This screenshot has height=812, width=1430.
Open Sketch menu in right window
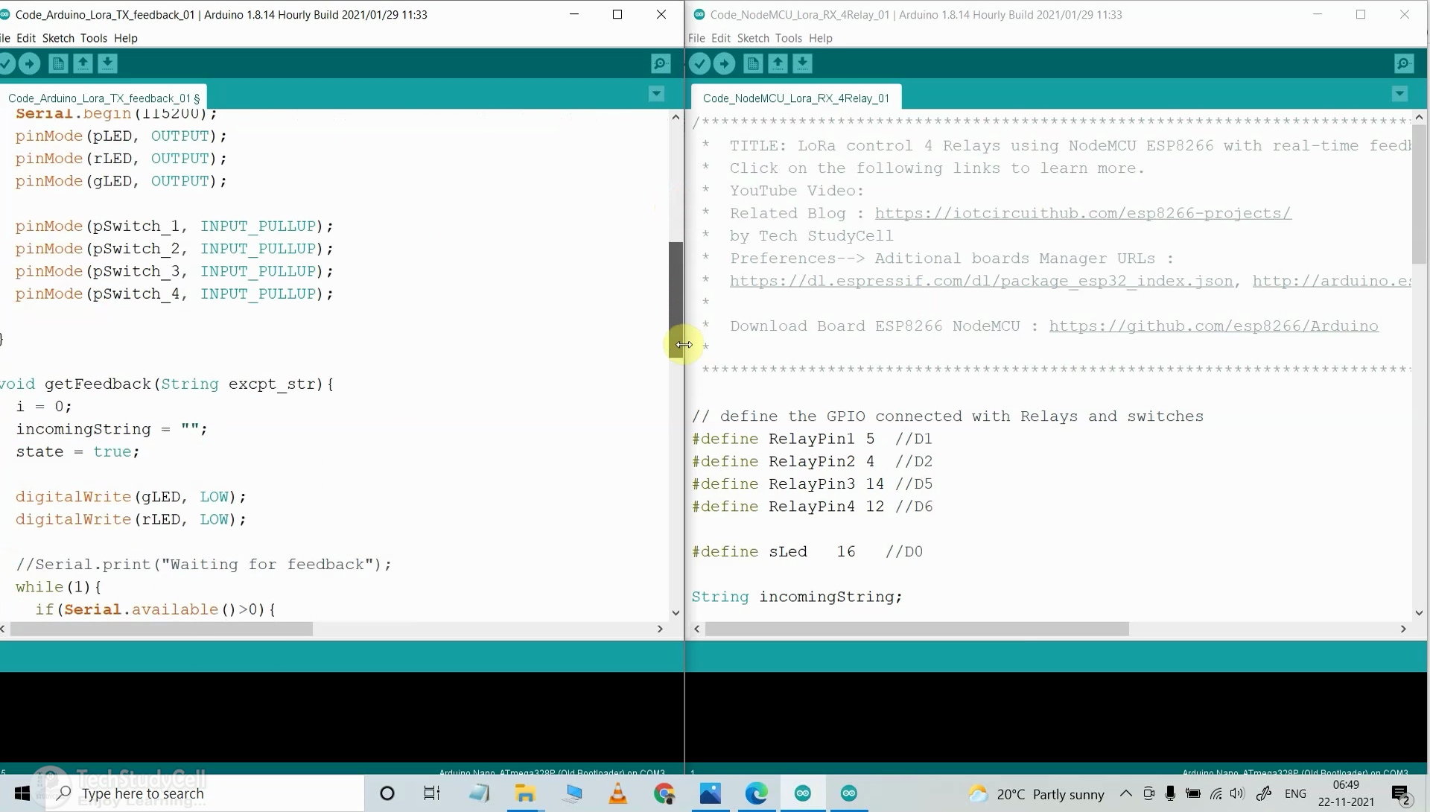coord(752,38)
